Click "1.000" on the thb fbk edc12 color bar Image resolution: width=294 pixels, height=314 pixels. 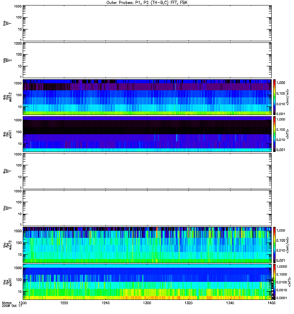click(281, 83)
